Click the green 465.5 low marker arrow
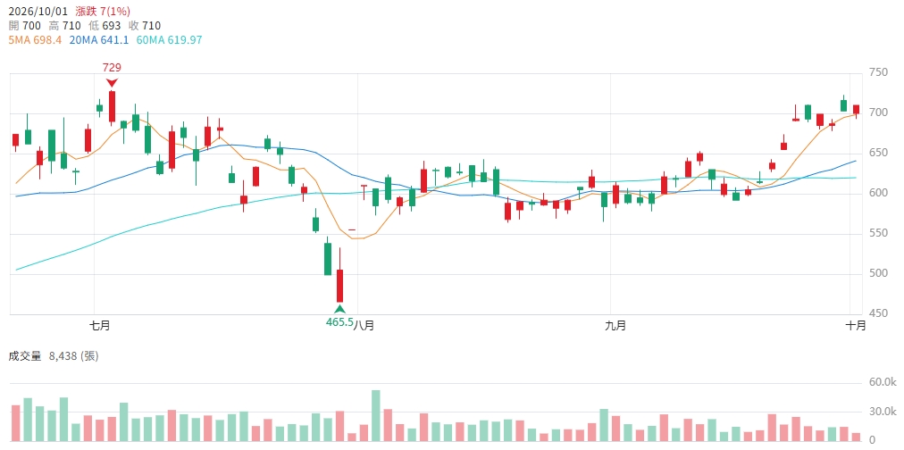The width and height of the screenshot is (904, 450). (339, 309)
